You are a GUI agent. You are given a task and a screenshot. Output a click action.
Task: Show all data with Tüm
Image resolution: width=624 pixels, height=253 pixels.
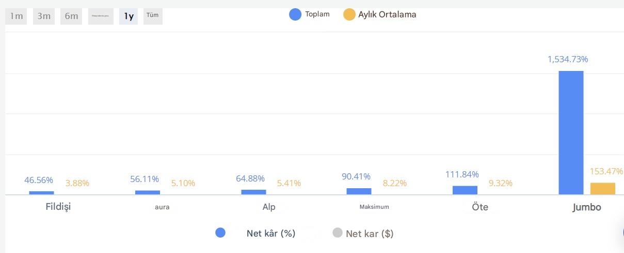152,15
